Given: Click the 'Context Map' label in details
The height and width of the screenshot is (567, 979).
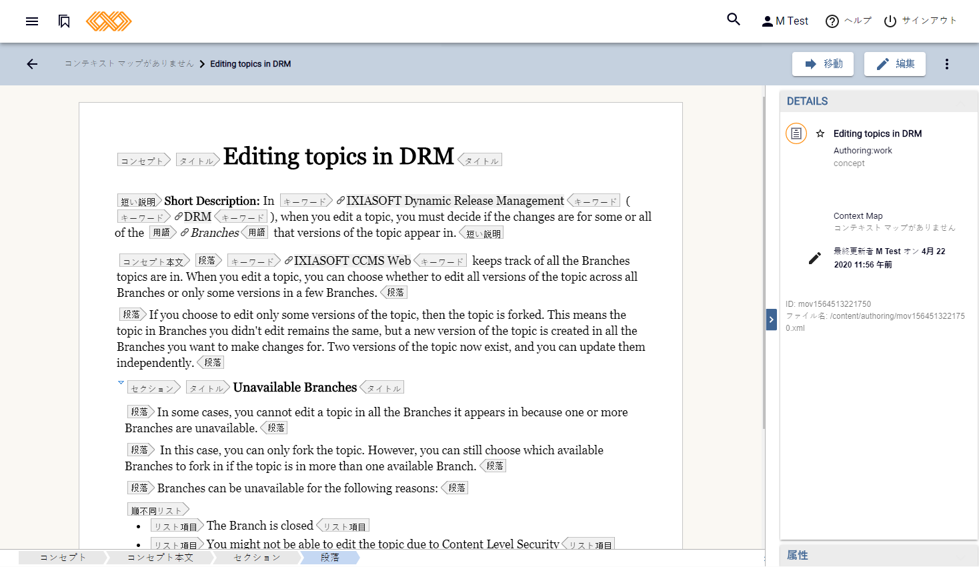Looking at the screenshot, I should 858,216.
